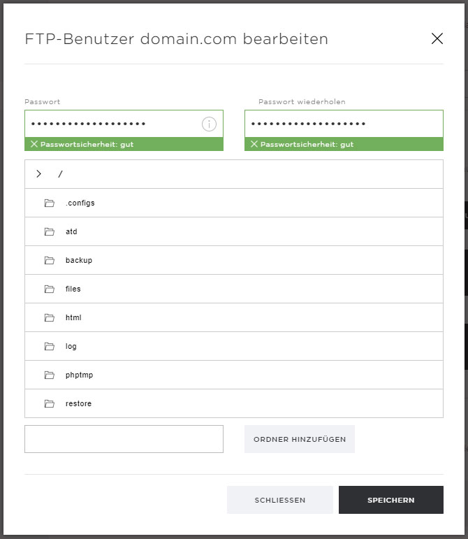Image resolution: width=468 pixels, height=539 pixels.
Task: Save changes with Speichern button
Action: coord(391,500)
